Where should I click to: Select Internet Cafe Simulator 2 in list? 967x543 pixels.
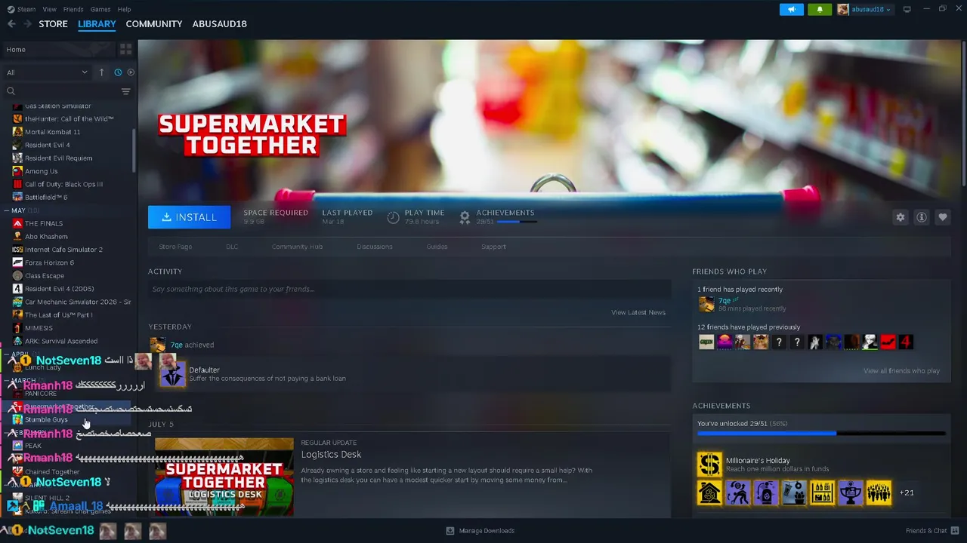(x=63, y=250)
